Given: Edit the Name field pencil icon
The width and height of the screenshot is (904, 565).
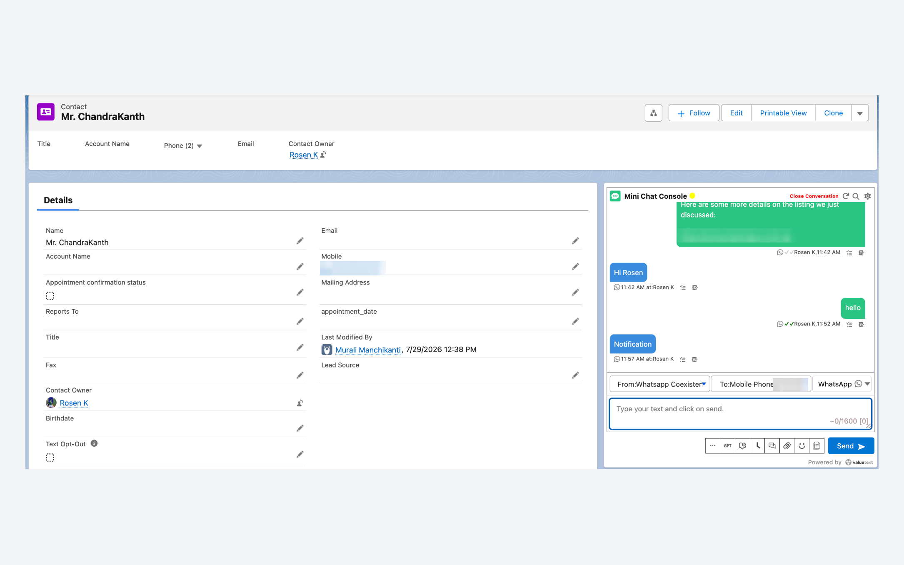Looking at the screenshot, I should 300,241.
